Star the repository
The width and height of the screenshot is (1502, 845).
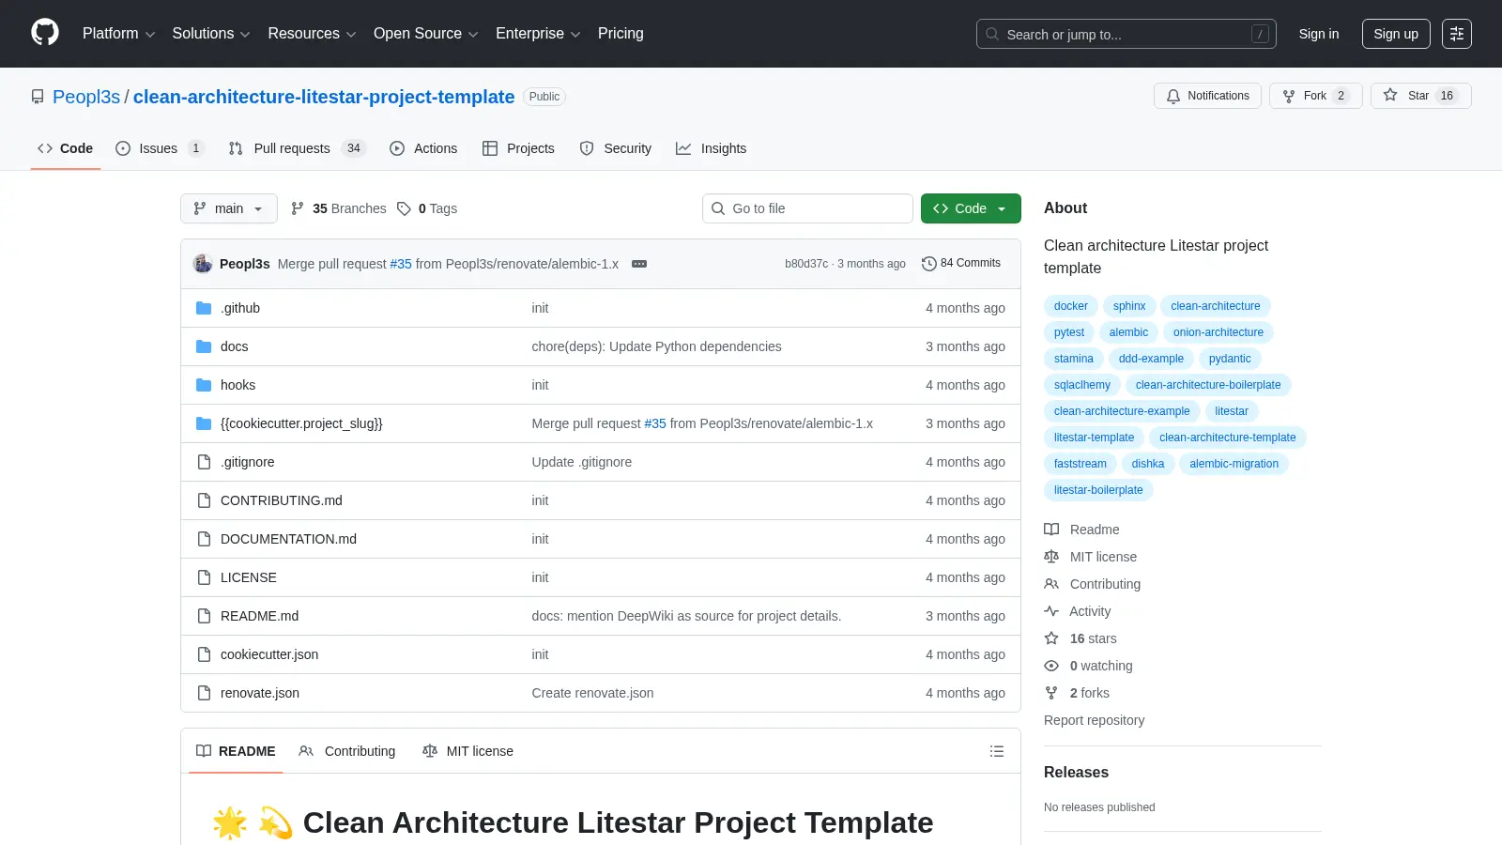[1421, 96]
